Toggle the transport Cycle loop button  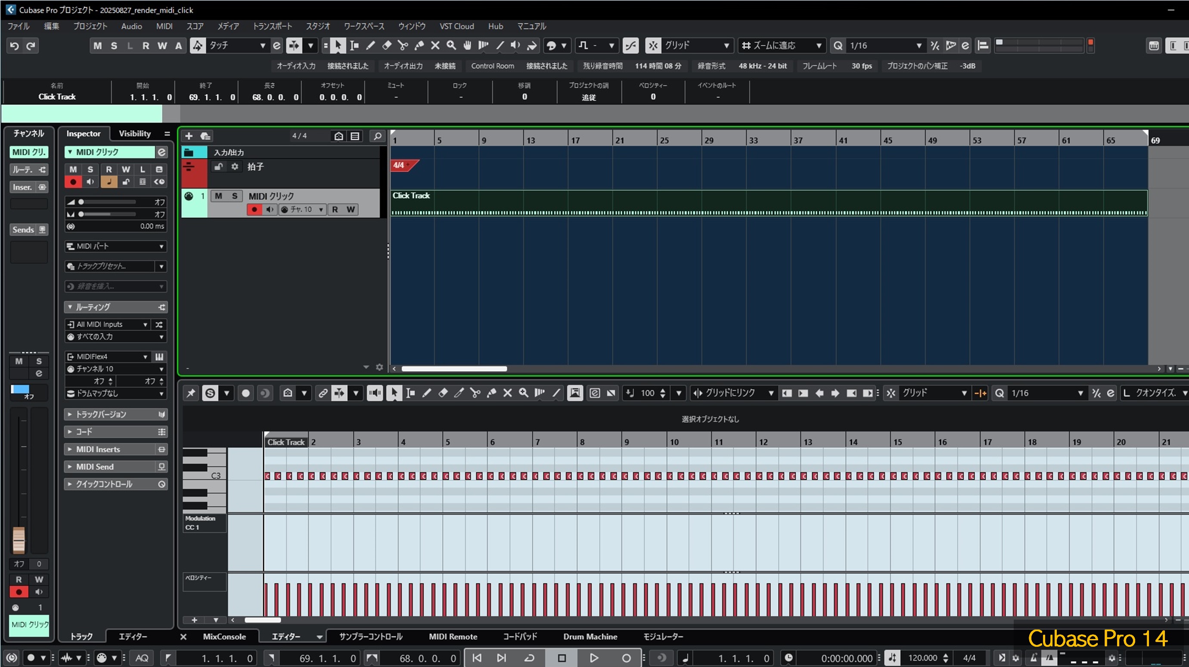pos(529,658)
